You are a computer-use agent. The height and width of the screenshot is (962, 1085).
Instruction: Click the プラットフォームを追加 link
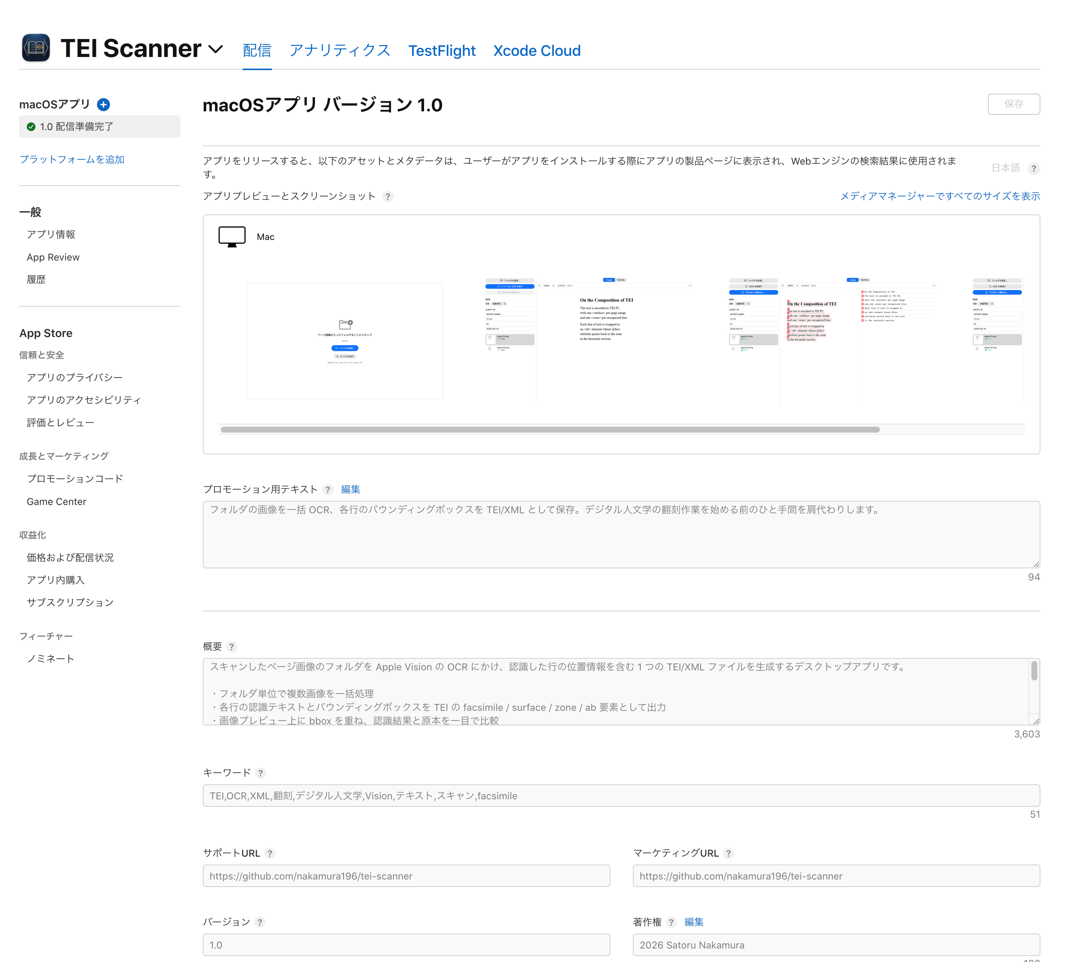[72, 159]
